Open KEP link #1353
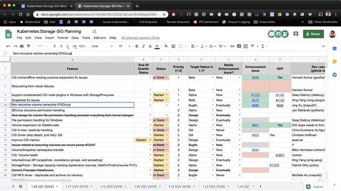Screen dimensions: 341x191 click(x=274, y=165)
